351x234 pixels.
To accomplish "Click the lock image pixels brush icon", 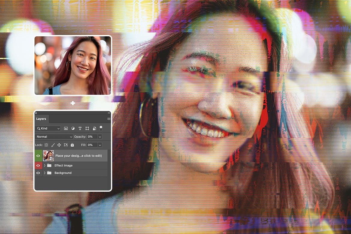I will pos(53,145).
